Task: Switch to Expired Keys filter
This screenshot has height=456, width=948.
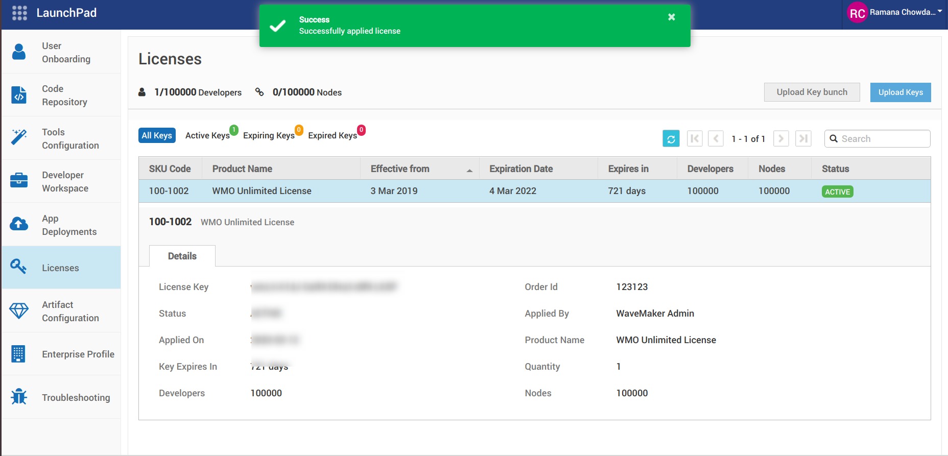Action: click(x=332, y=135)
